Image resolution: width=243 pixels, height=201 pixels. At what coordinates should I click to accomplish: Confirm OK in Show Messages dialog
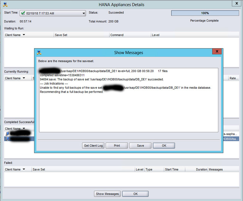[164, 146]
